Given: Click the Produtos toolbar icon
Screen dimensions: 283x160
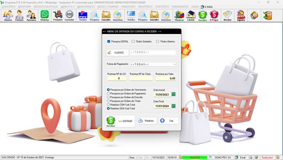Looking at the screenshot, I should pos(58,16).
